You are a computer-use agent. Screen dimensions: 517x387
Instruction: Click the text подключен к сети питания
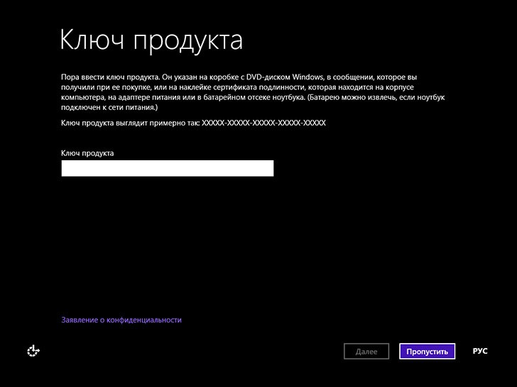(x=110, y=107)
